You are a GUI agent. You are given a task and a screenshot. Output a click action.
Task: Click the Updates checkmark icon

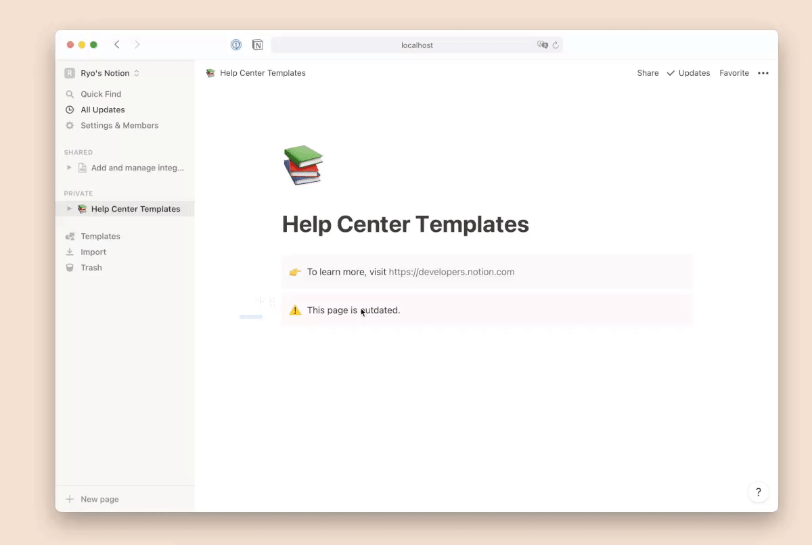click(x=671, y=73)
